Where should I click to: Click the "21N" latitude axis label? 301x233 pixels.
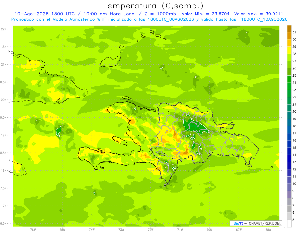4,65
